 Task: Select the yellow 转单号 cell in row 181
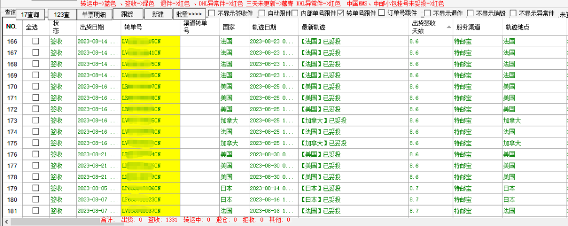coord(150,210)
